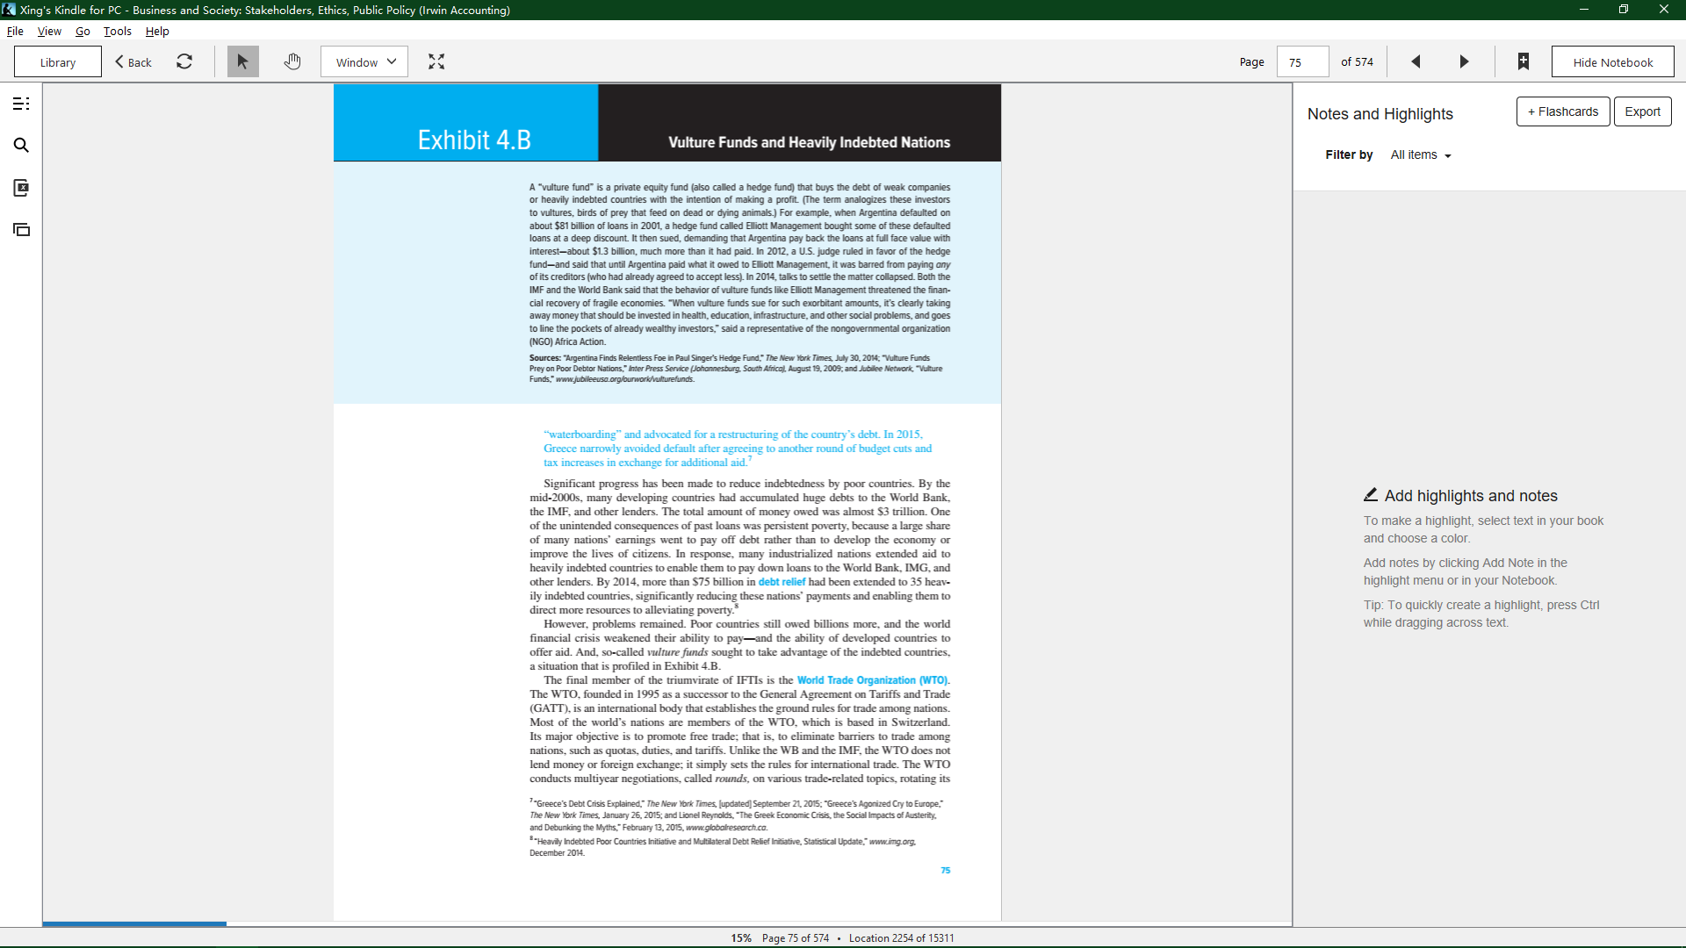The width and height of the screenshot is (1686, 948).
Task: Open the View menu
Action: pyautogui.click(x=49, y=31)
